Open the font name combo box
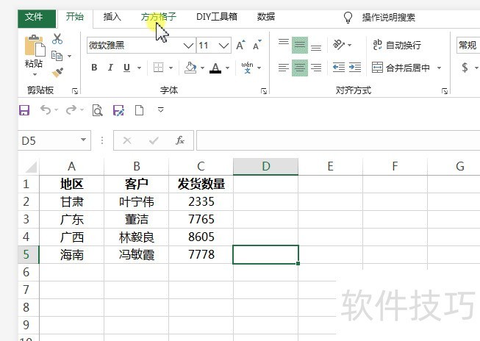Viewport: 480px width, 341px height. coord(141,46)
